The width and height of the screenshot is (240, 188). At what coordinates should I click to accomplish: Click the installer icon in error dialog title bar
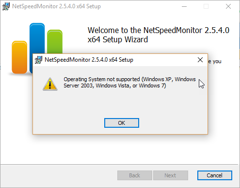point(38,60)
